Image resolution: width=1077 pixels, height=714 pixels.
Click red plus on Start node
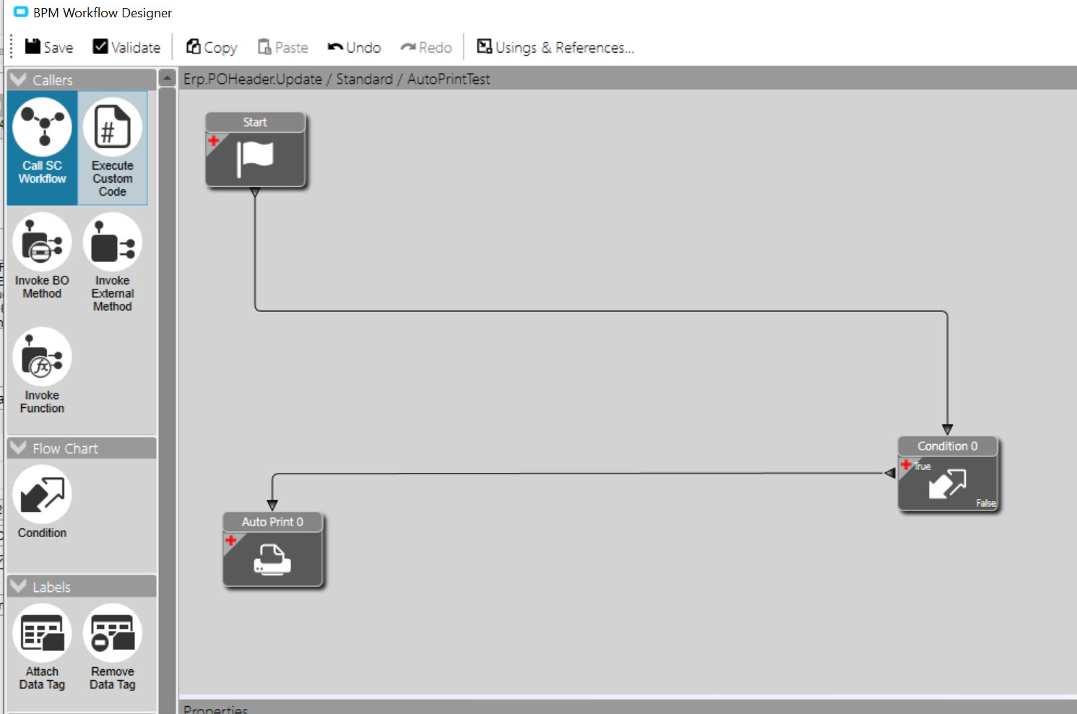click(214, 141)
